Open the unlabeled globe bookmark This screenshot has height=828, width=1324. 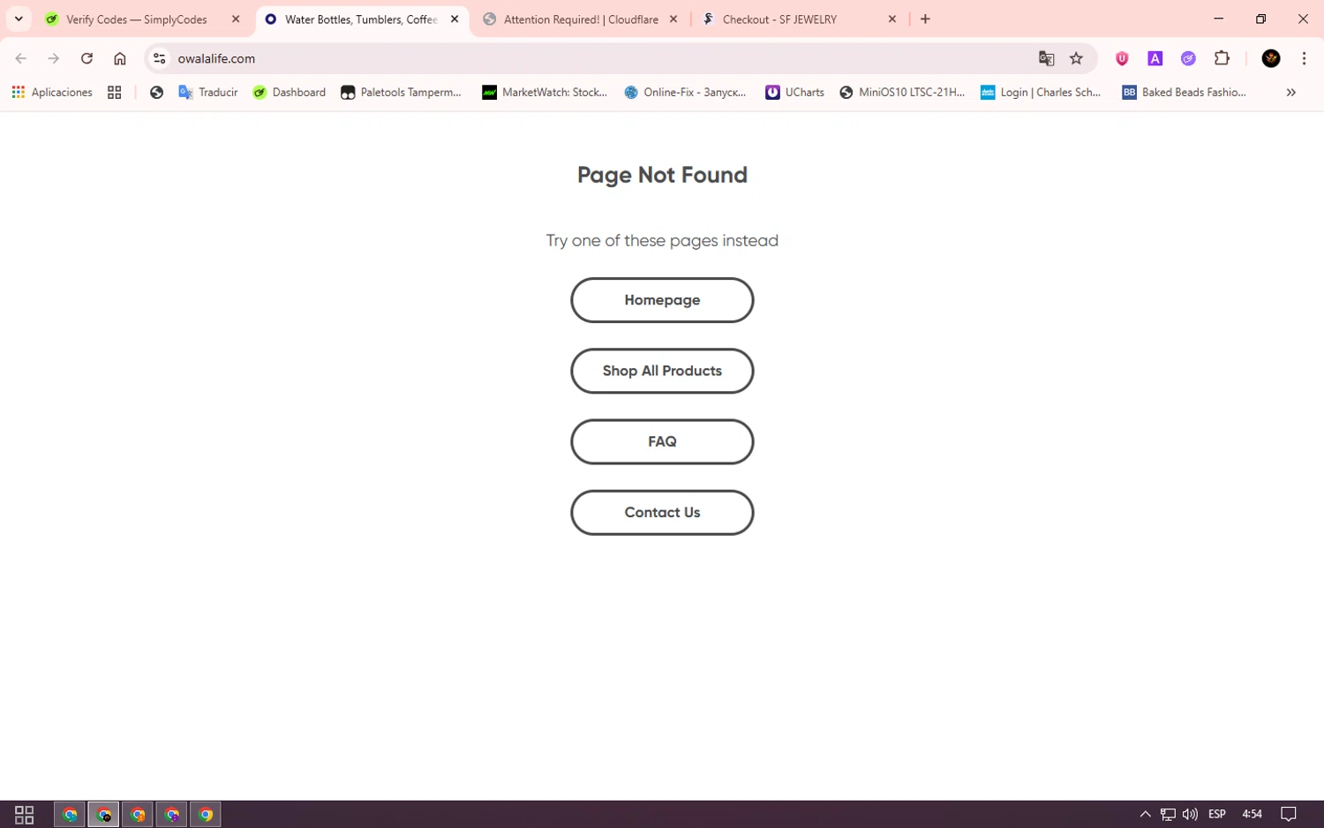pos(156,92)
